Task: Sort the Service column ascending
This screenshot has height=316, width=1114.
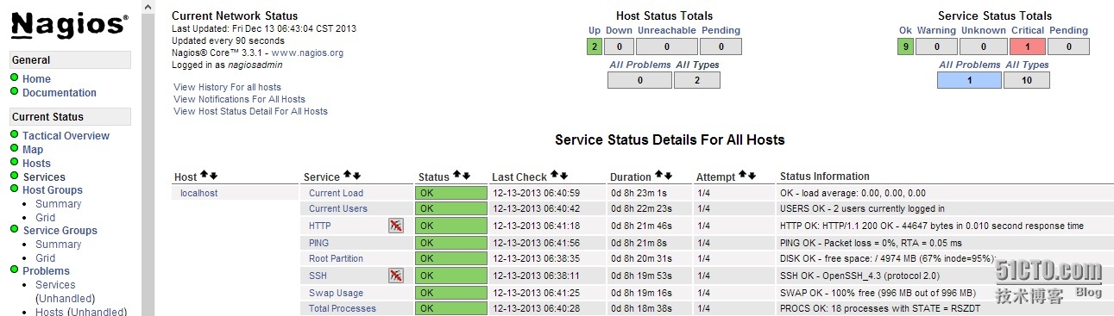Action: pos(348,176)
